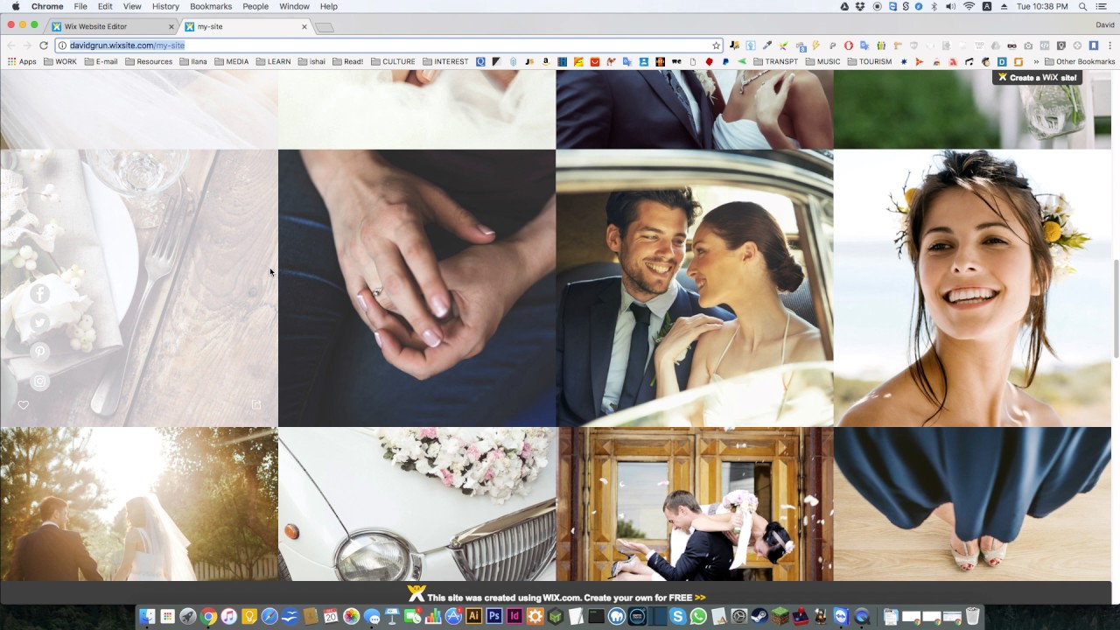Open the hands with ring photo
Image resolution: width=1120 pixels, height=630 pixels.
[416, 288]
